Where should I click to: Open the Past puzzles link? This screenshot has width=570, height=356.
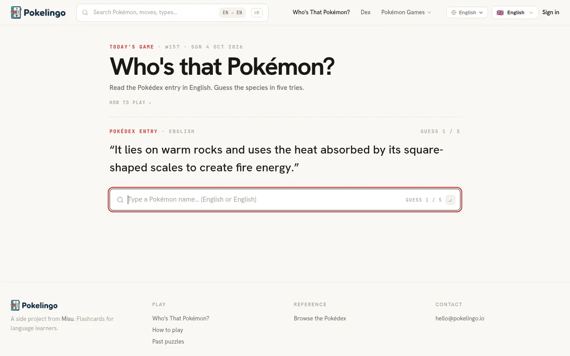[x=168, y=341]
